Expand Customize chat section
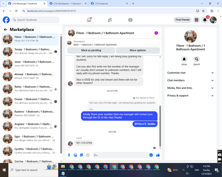 click(190, 73)
